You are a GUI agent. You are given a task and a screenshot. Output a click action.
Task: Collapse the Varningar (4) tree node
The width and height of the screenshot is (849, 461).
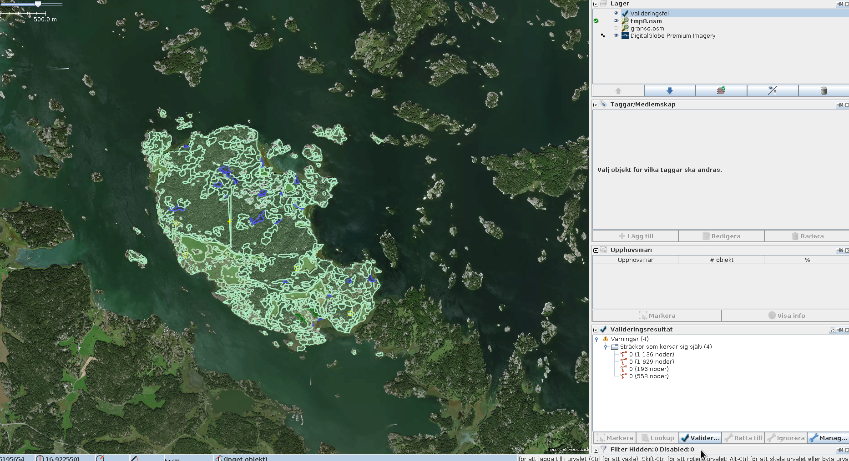pyautogui.click(x=596, y=339)
